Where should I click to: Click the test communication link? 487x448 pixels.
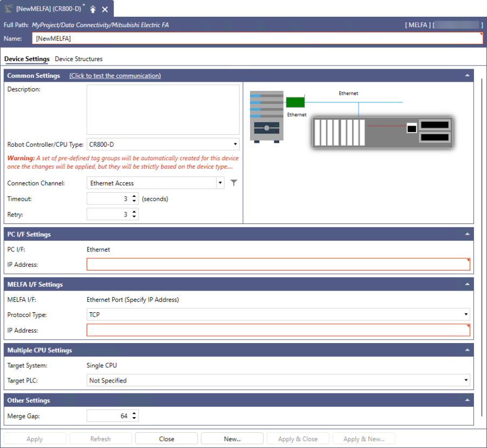[115, 76]
